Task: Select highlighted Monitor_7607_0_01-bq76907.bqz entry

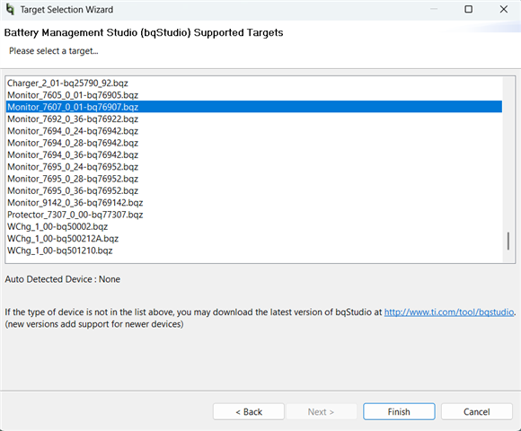Action: 254,107
